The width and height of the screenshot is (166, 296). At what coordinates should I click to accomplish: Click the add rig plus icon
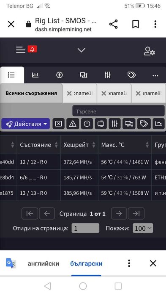pos(59,75)
